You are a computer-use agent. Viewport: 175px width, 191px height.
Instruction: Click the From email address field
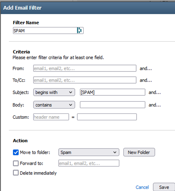click(85, 68)
